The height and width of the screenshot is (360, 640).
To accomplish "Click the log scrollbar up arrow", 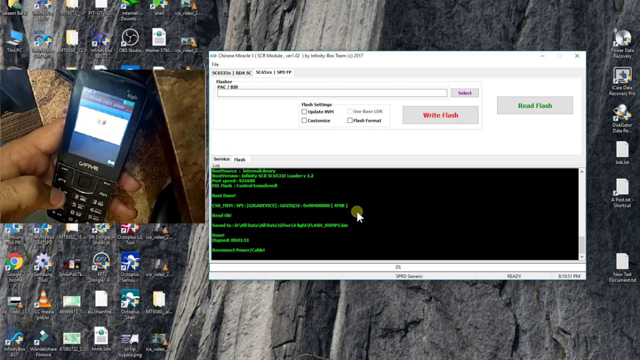I will [x=581, y=172].
